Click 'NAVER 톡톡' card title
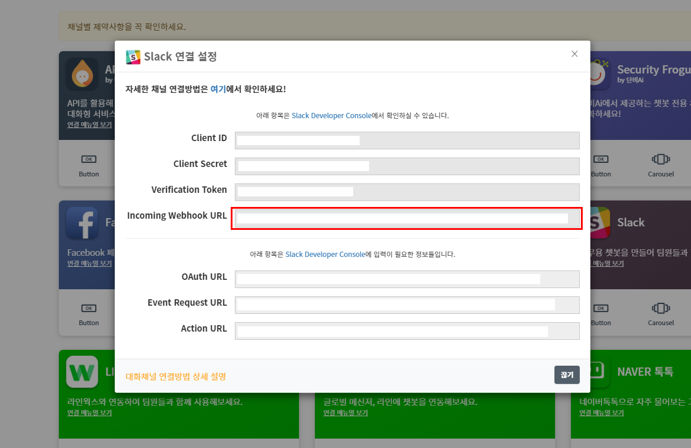This screenshot has height=448, width=691. coord(645,372)
